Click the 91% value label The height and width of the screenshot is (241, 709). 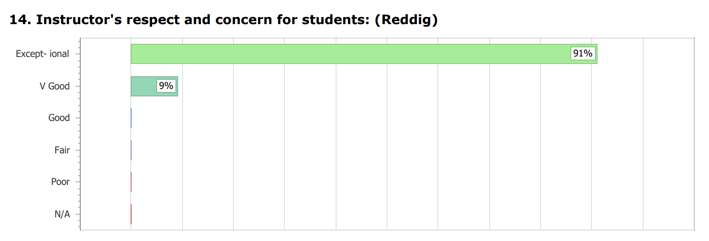(583, 53)
